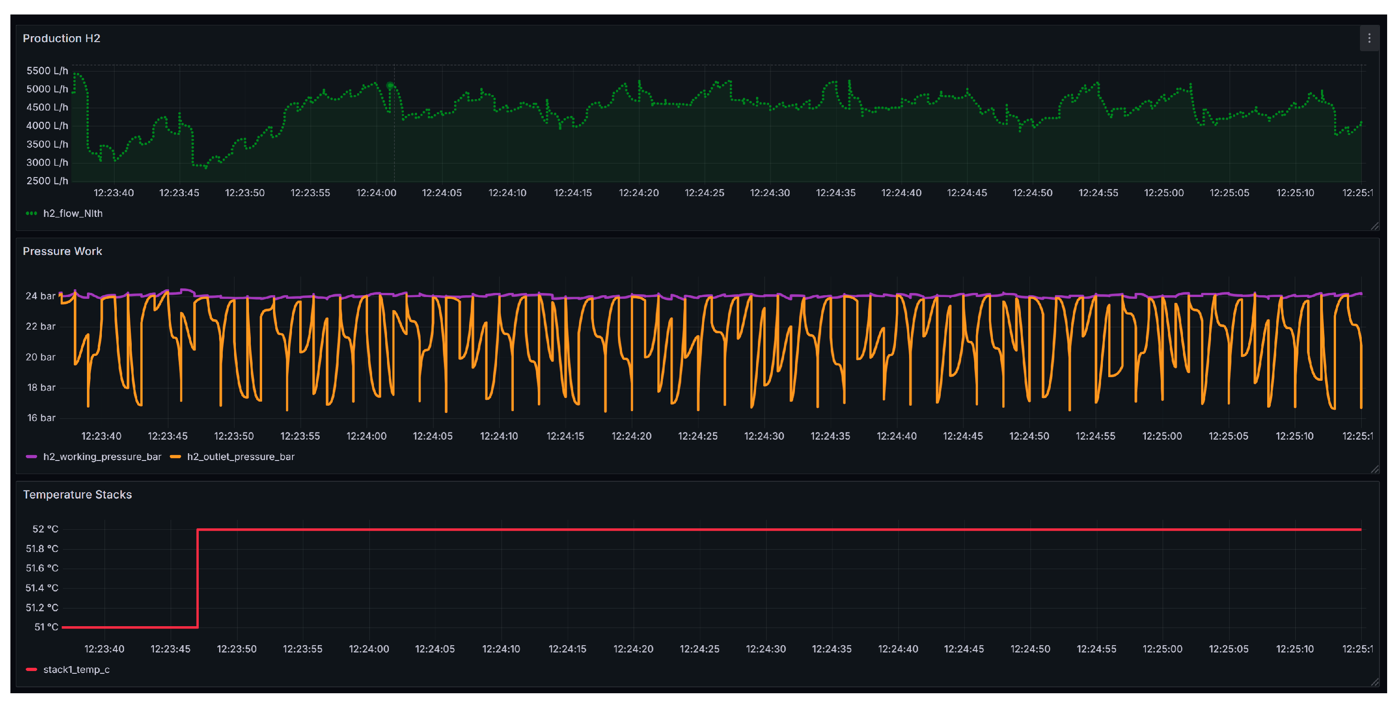Toggle the h2_outlet_pressure_bar legend series
The height and width of the screenshot is (705, 1398).
pos(240,456)
